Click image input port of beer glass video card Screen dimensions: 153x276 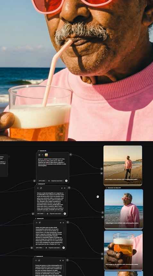coord(102,258)
